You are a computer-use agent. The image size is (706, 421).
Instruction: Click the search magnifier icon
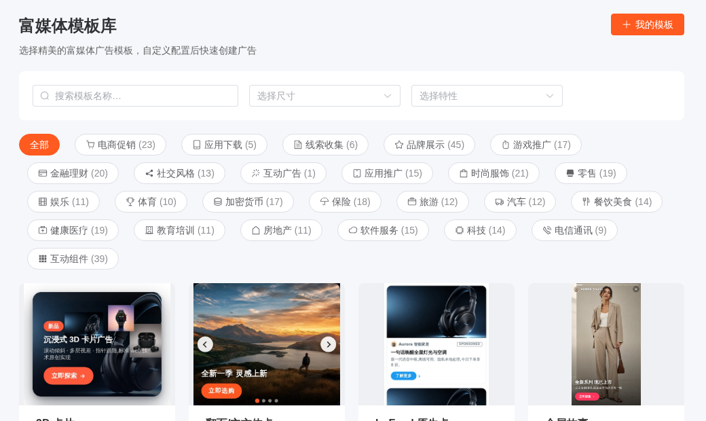45,96
